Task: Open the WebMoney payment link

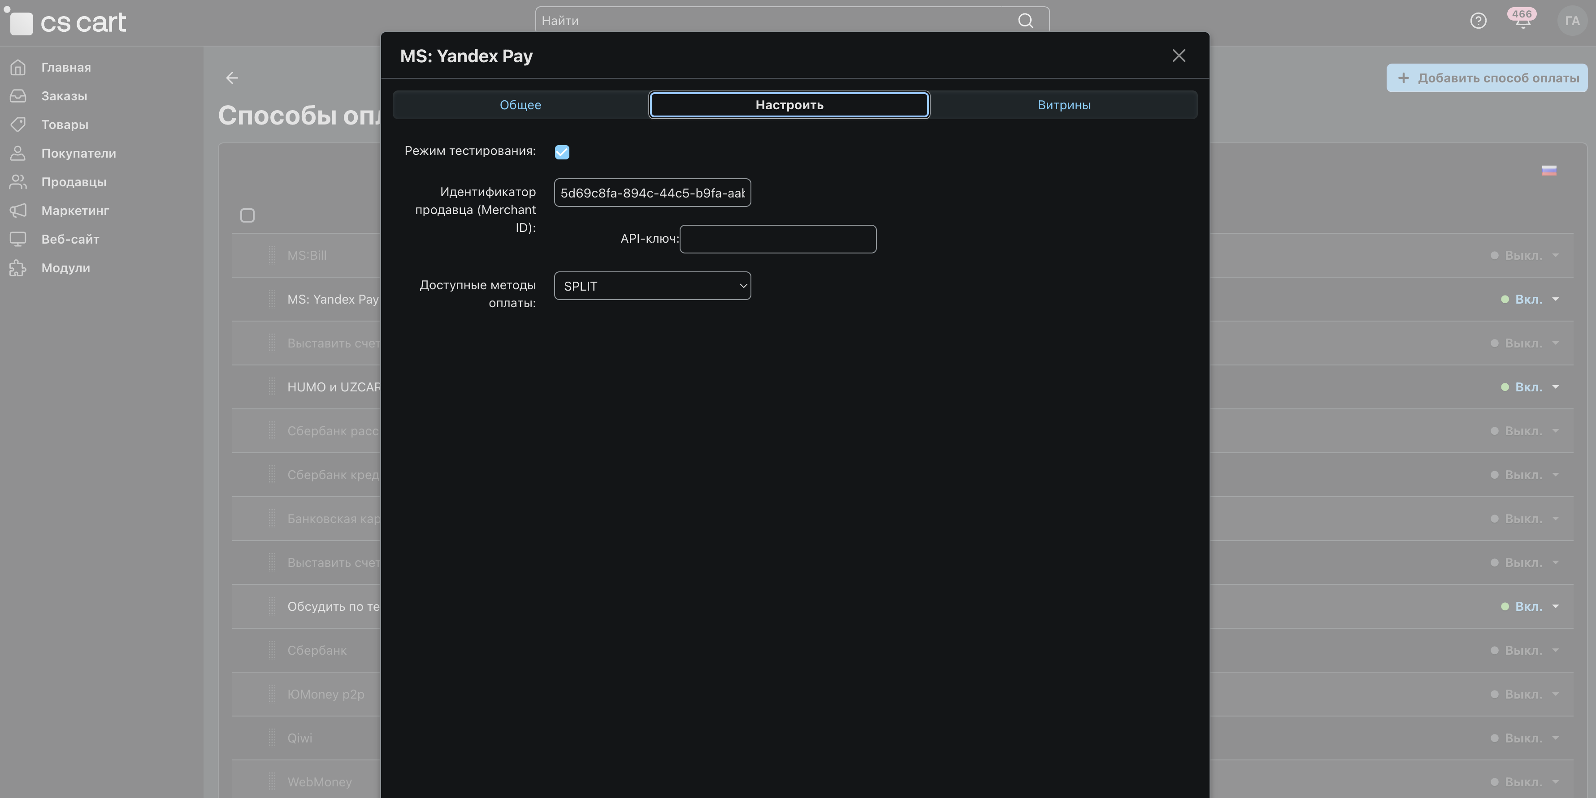Action: click(x=319, y=782)
